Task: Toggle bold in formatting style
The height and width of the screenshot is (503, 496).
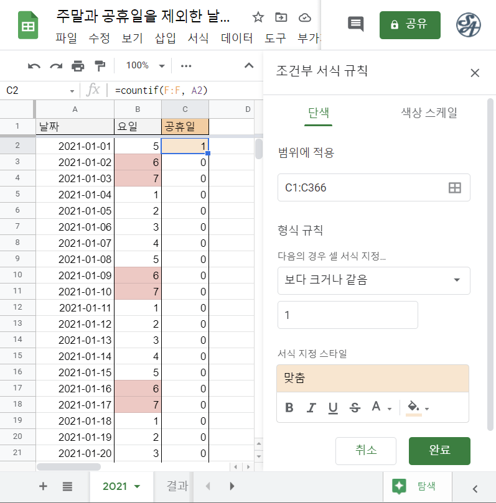Action: (x=289, y=408)
